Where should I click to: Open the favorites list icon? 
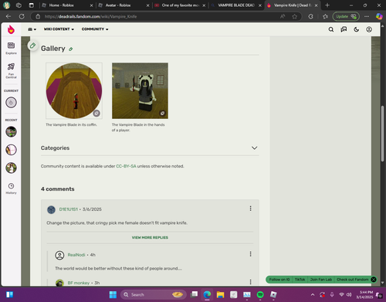pos(325,16)
